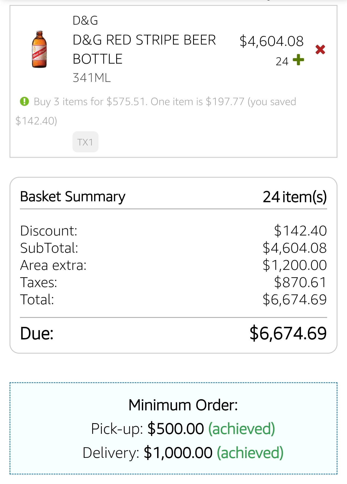Click the Delivery $1,000.00 minimum line
Viewport: 347px width, 484px height.
coord(183,453)
